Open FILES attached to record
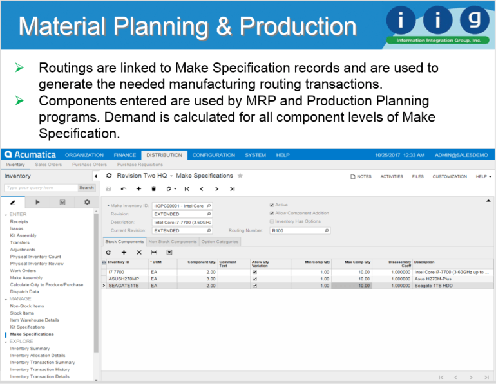 [417, 176]
